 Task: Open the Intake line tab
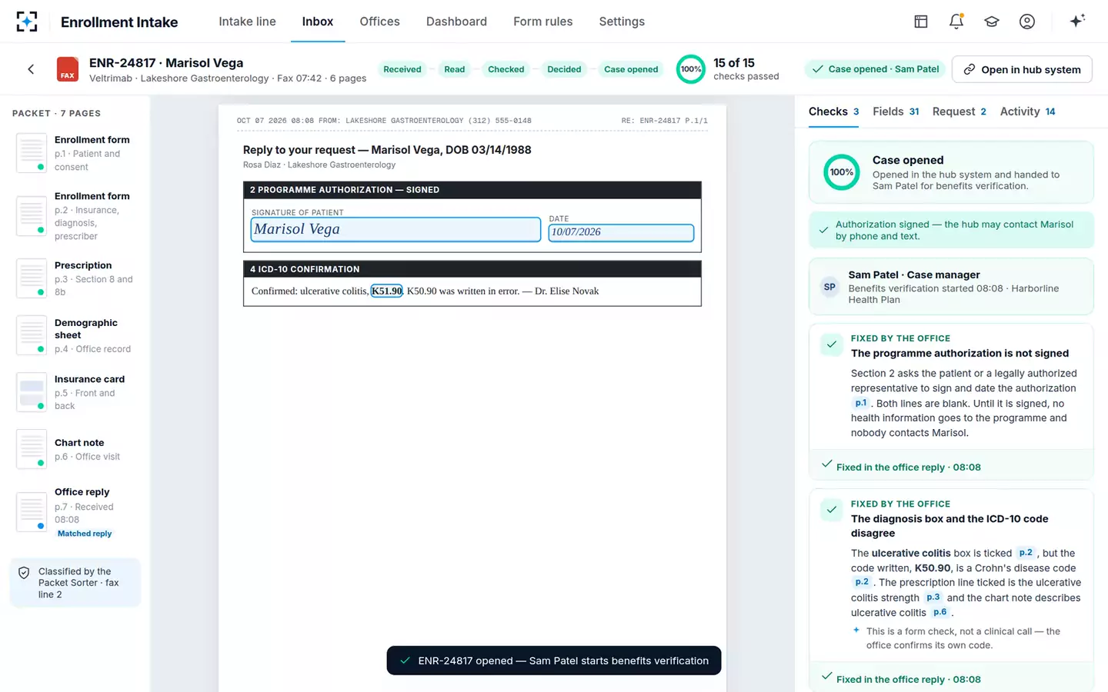[247, 22]
